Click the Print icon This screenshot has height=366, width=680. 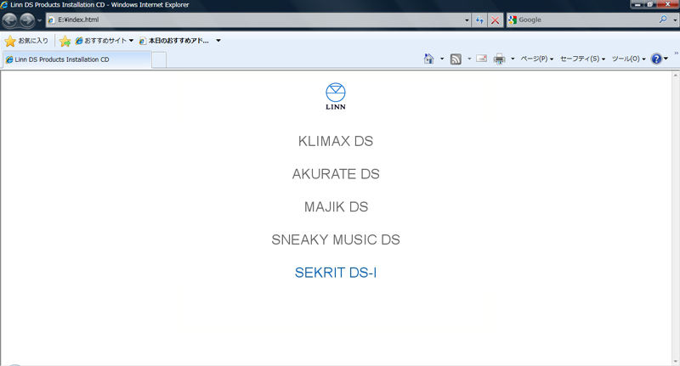pos(499,59)
